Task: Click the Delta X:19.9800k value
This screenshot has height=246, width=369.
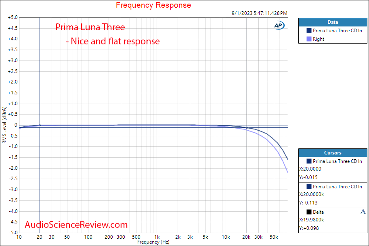Action: [312, 220]
